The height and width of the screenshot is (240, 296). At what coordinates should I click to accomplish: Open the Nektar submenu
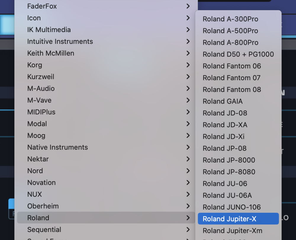(106, 159)
